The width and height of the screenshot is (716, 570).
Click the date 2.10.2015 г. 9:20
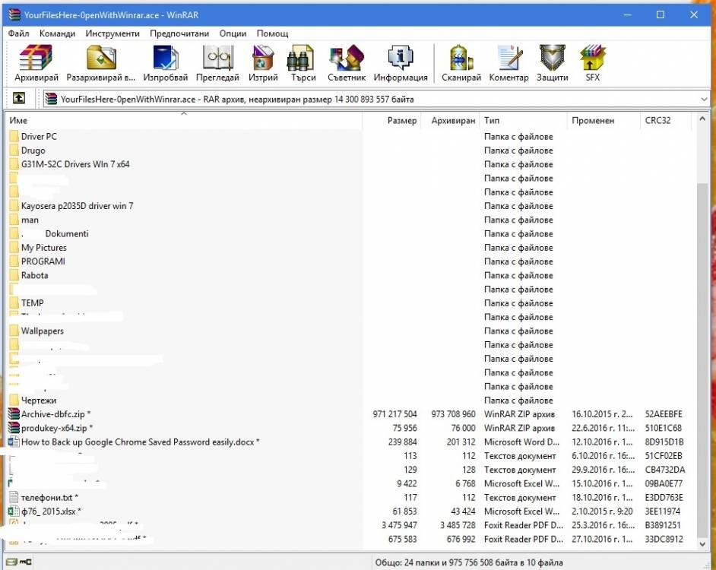coord(602,511)
